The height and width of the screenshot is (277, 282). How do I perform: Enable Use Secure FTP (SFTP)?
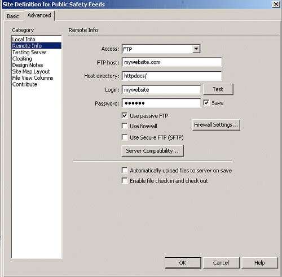click(125, 137)
